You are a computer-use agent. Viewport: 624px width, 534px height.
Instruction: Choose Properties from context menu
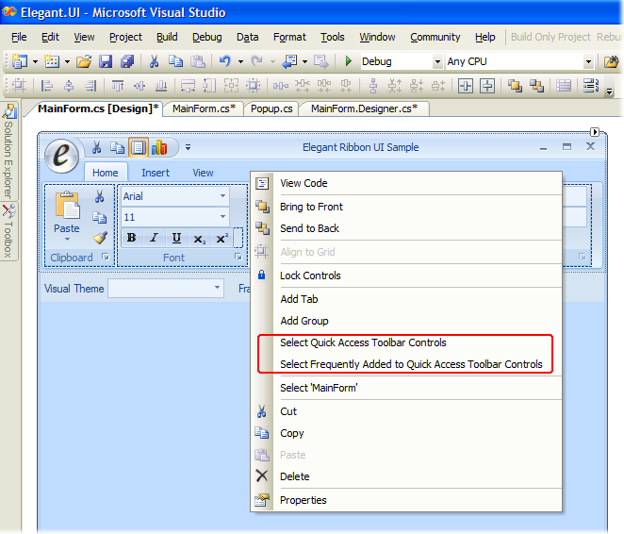[406, 500]
